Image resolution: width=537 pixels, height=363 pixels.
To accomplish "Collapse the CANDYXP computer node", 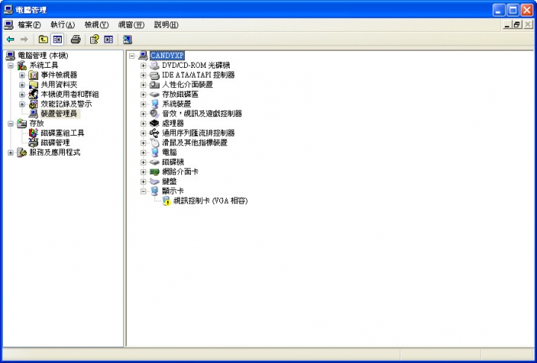I will coord(132,56).
